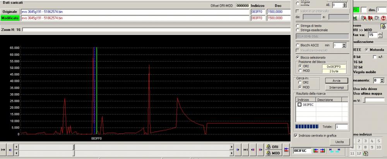Click the Max var. stepper arrows
Screen dimensions: 387x159
(x=380, y=35)
